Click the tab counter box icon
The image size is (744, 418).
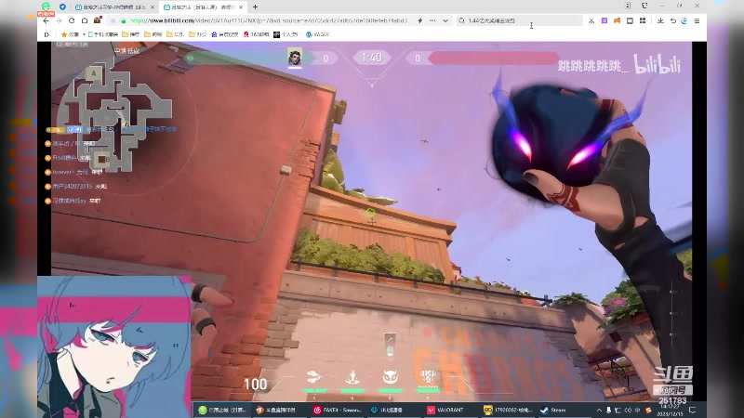627,6
